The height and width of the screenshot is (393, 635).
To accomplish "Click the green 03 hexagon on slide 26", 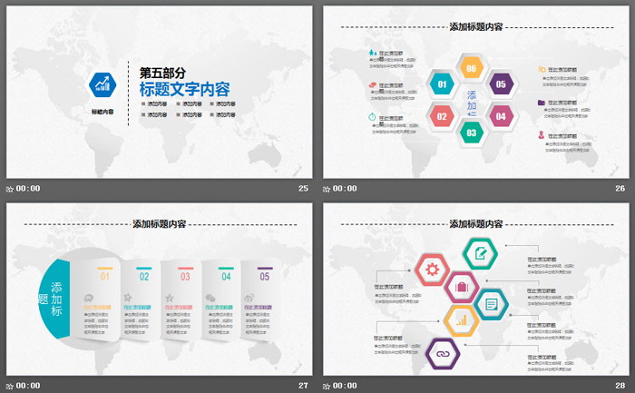I will [x=470, y=133].
